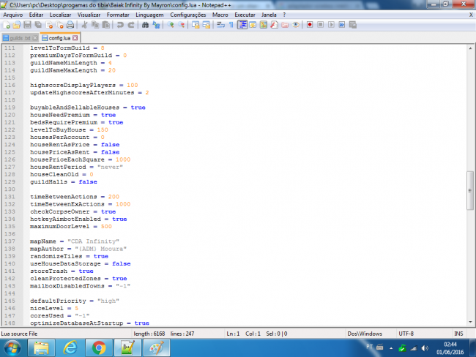
Task: Open Google Chrome from taskbar
Action: coord(99,348)
